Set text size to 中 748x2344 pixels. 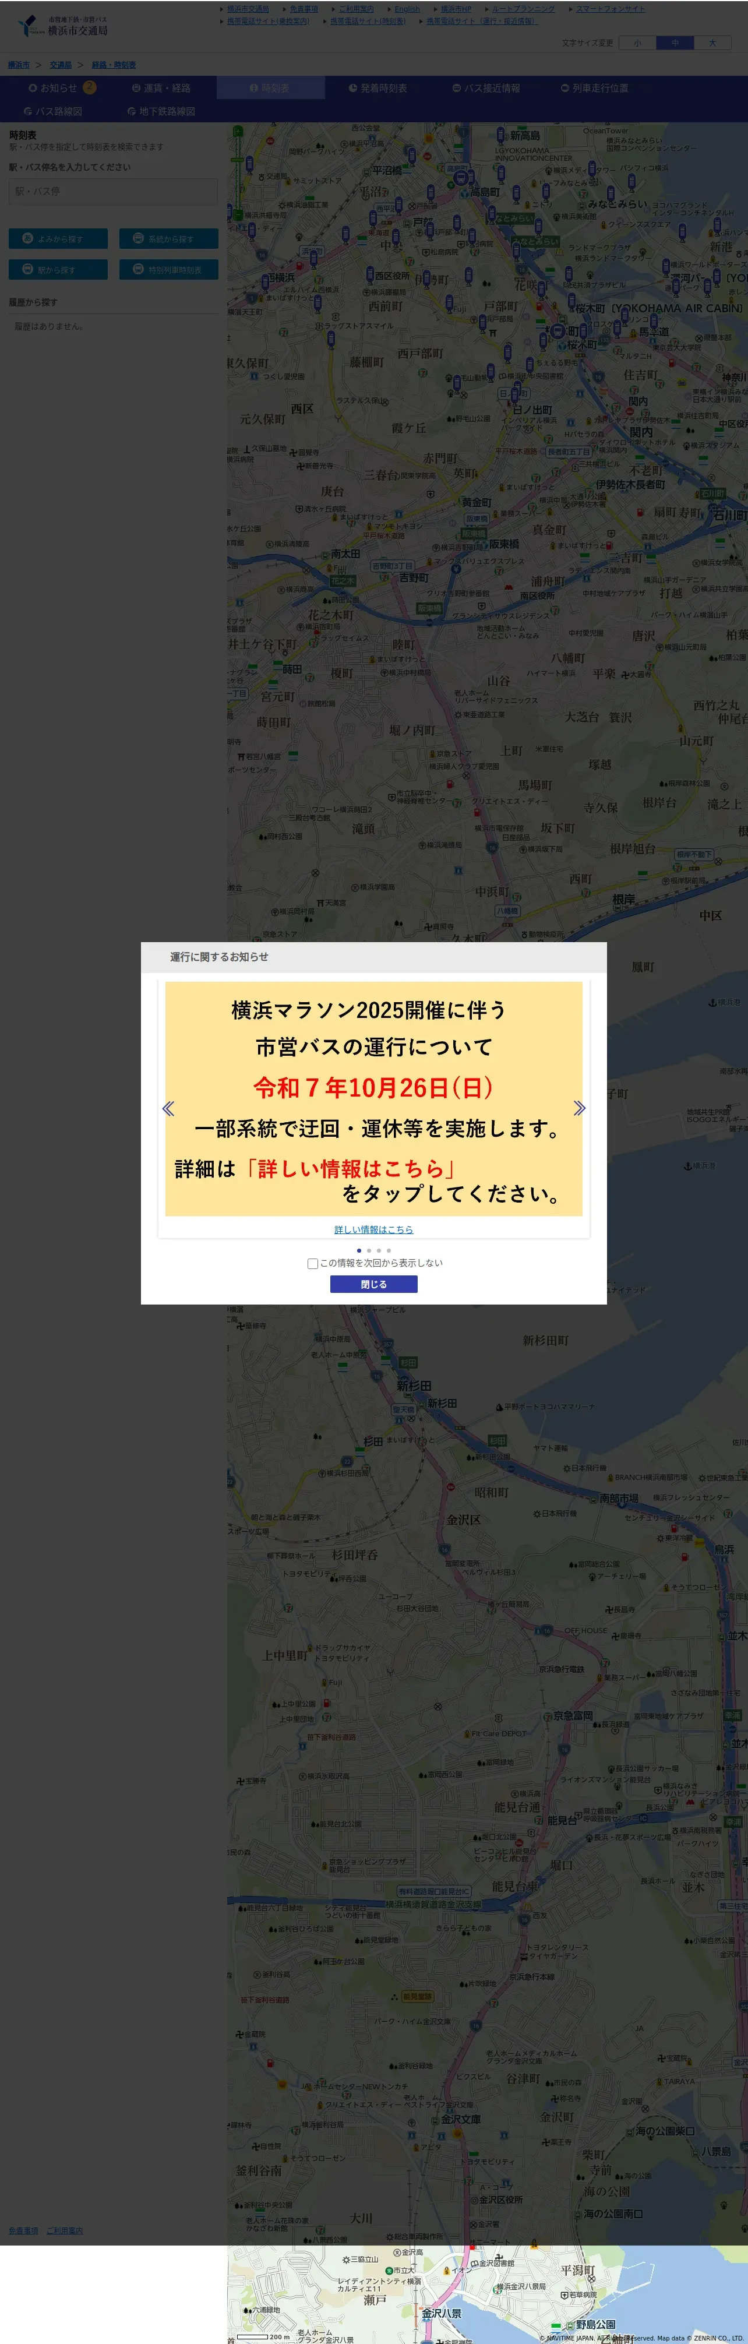[674, 43]
